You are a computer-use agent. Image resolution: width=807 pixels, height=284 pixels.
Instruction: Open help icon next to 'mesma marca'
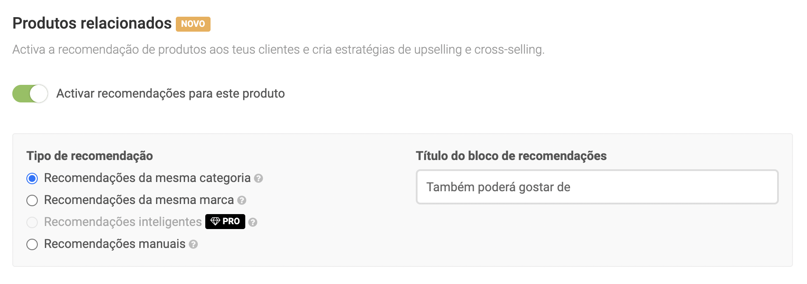pos(242,200)
